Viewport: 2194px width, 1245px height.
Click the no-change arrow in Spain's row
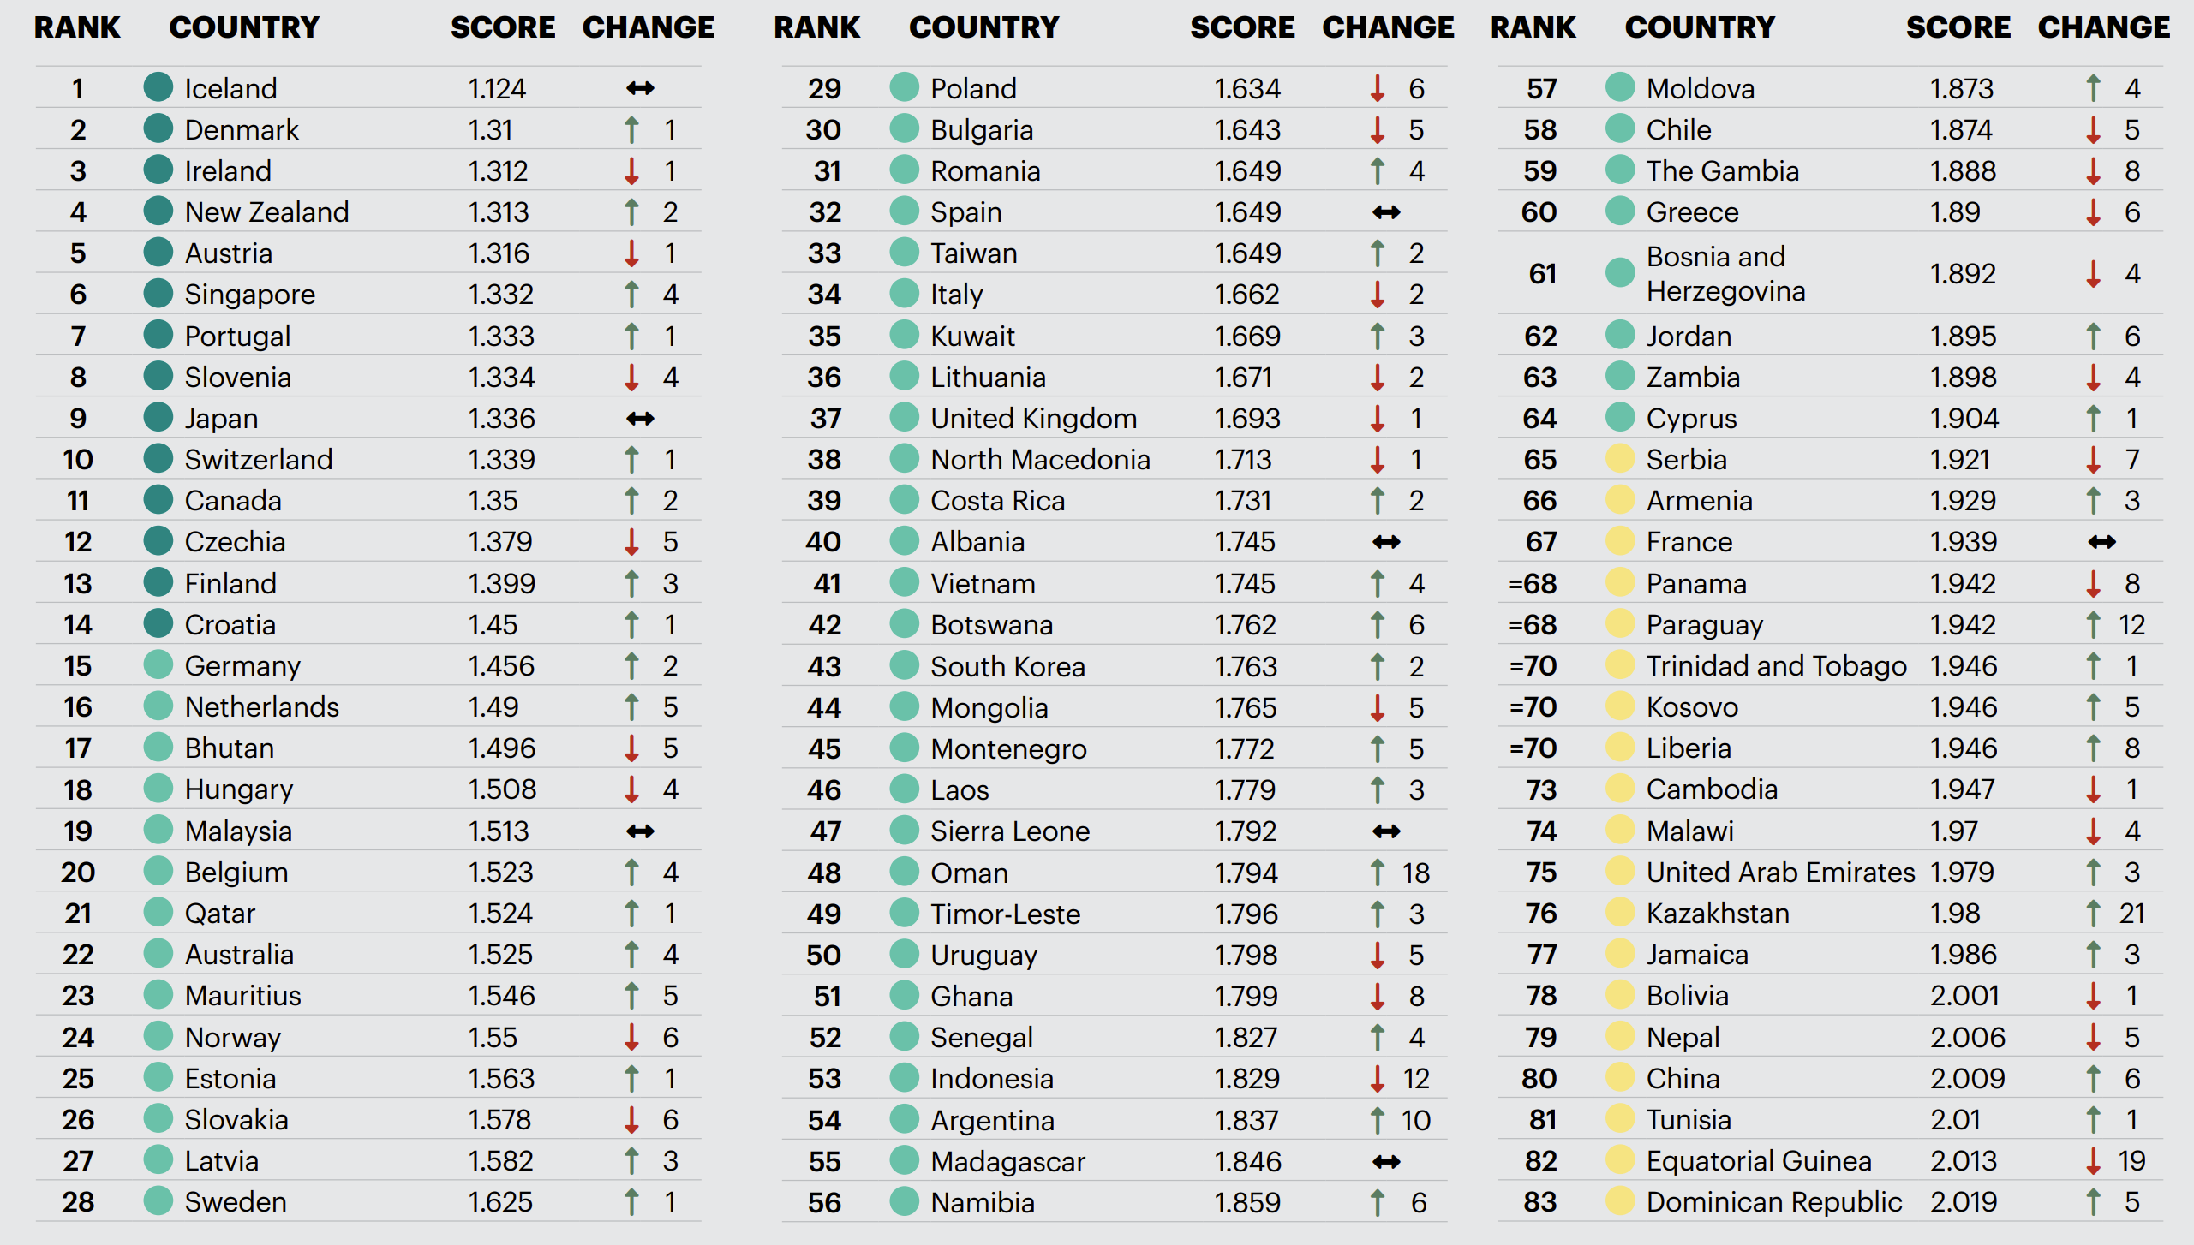(x=1386, y=212)
